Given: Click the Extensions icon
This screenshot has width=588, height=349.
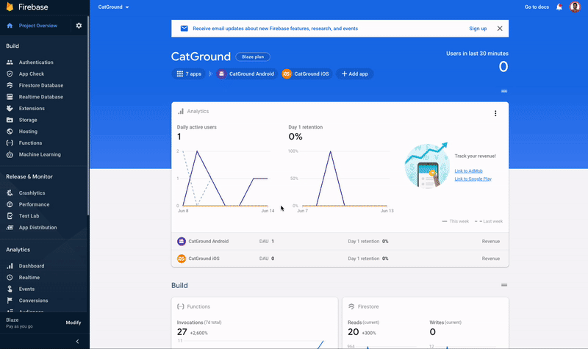Looking at the screenshot, I should 10,108.
